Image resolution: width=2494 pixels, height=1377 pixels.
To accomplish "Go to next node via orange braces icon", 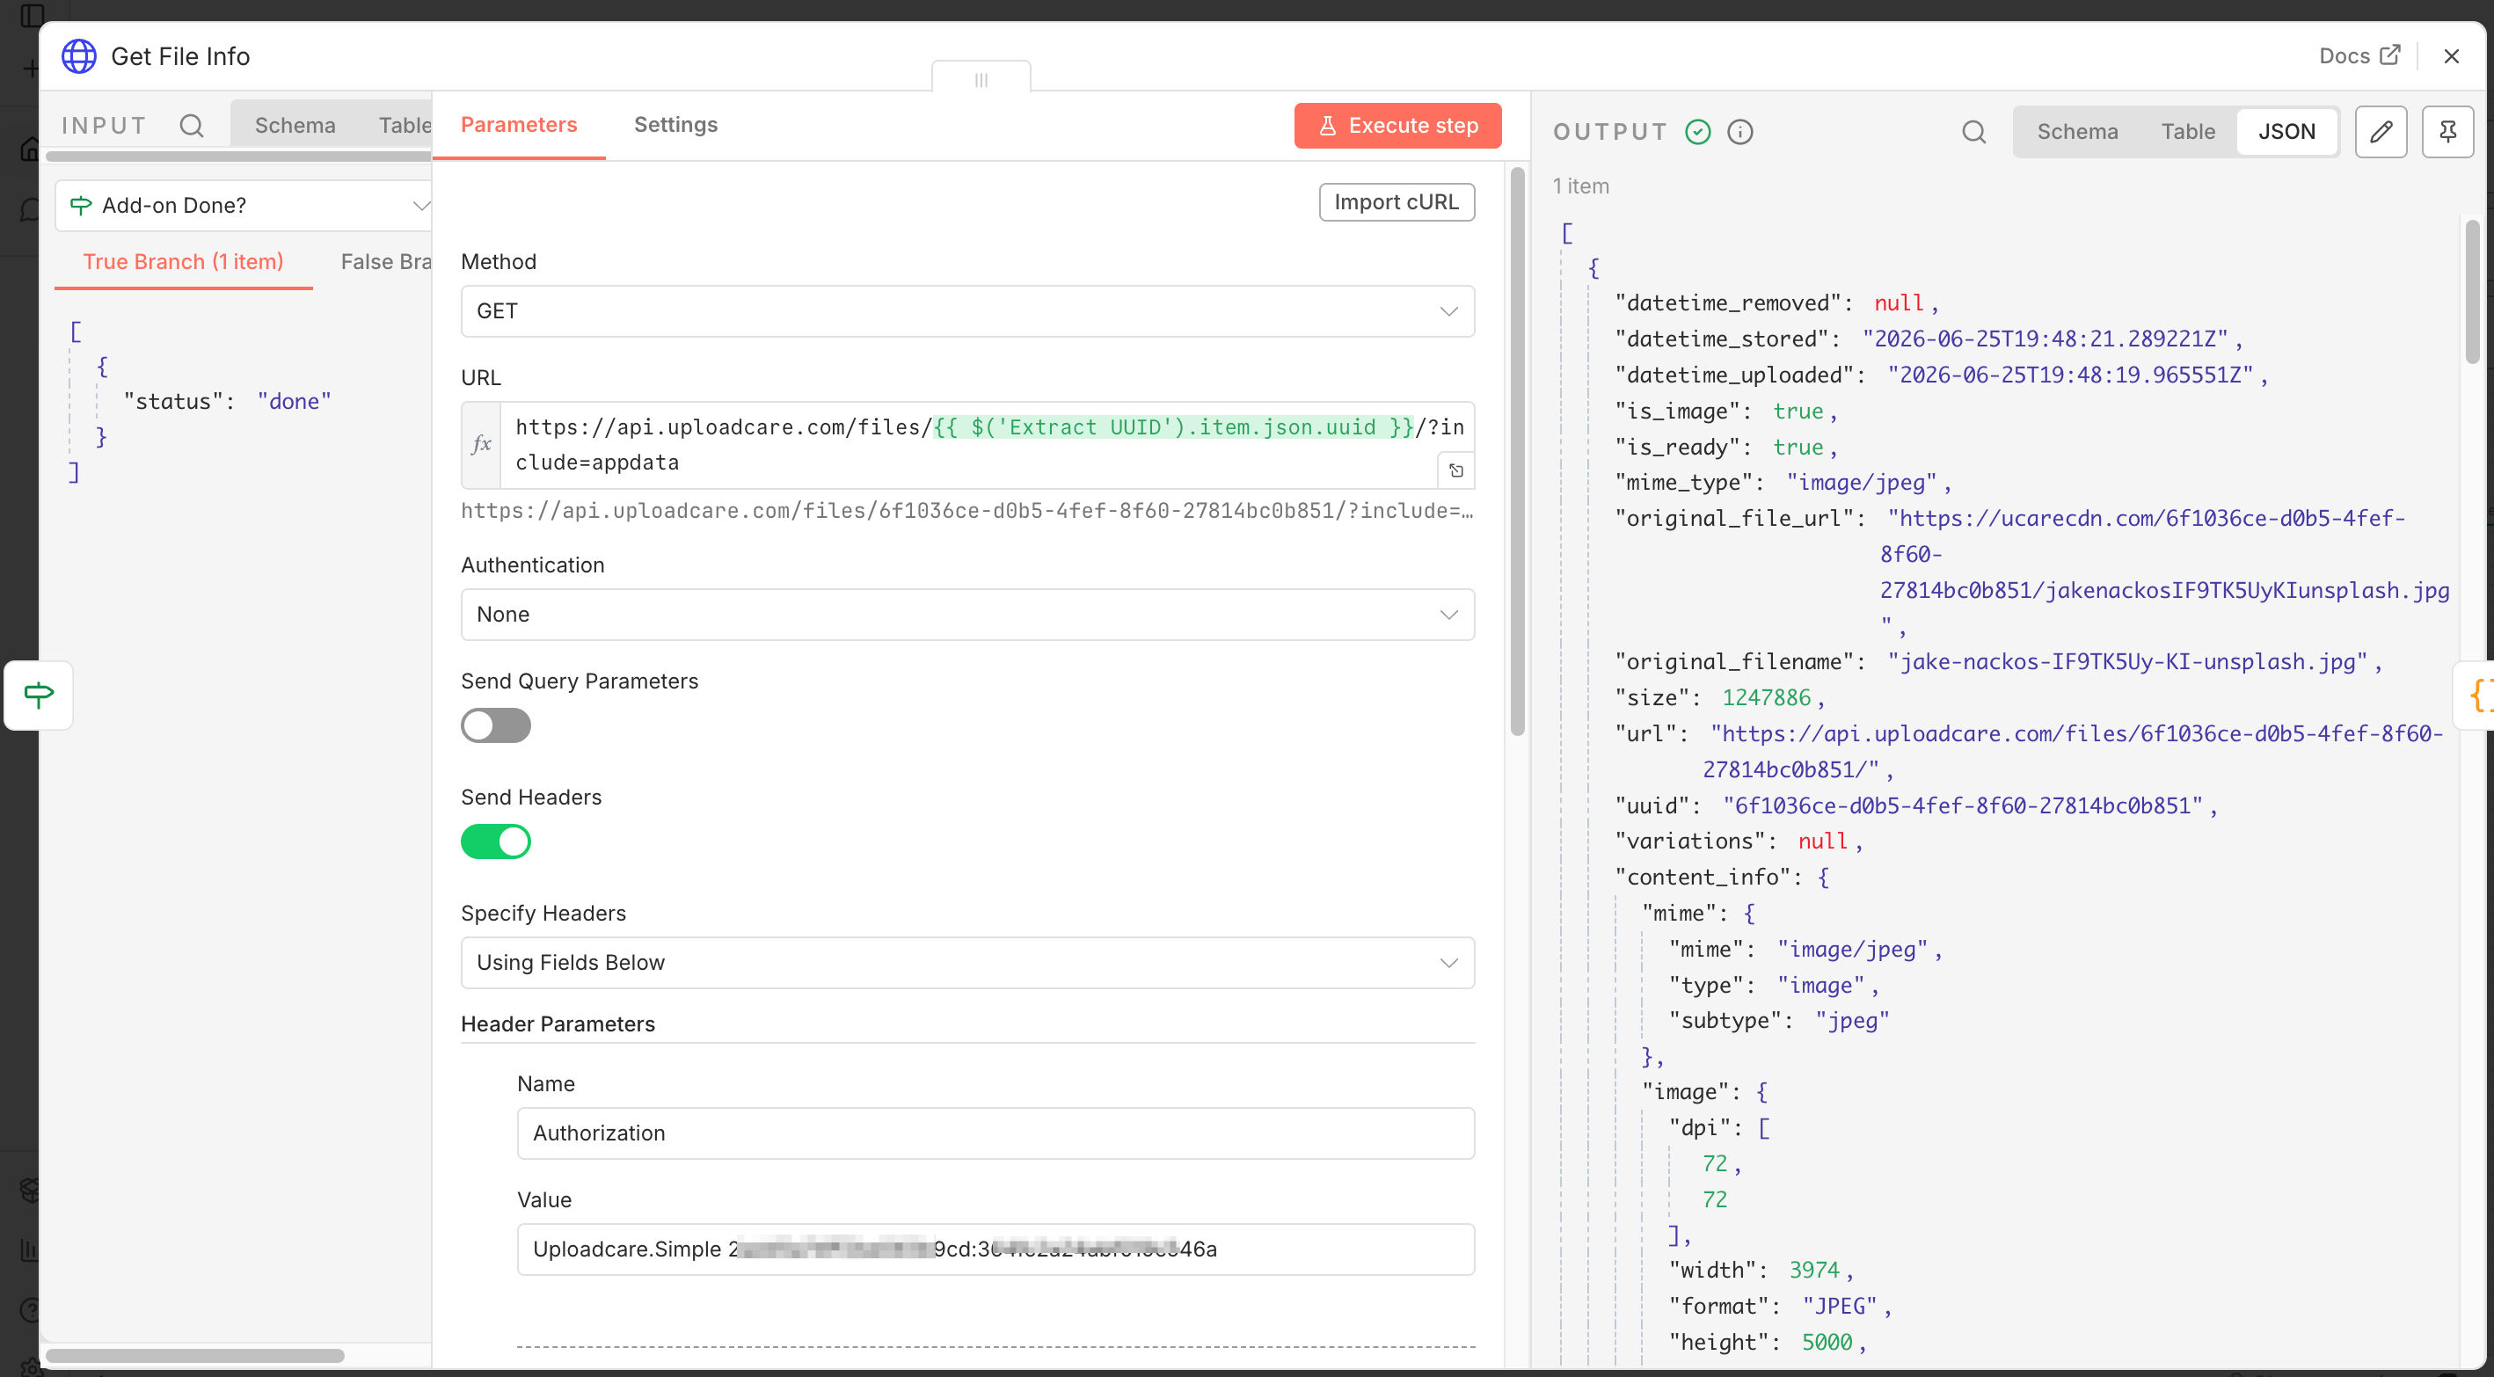I will pyautogui.click(x=2476, y=696).
